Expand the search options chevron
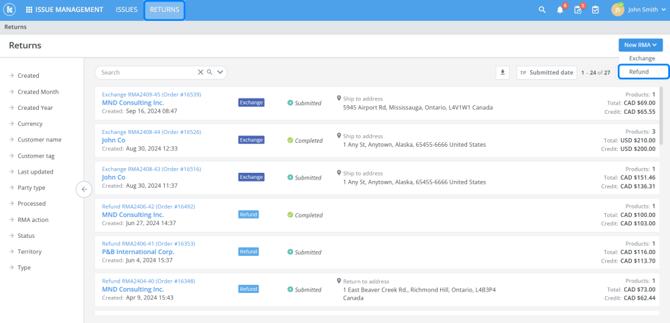The image size is (670, 323). coord(220,72)
